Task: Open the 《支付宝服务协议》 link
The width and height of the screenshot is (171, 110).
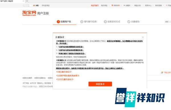Action: 65,79
